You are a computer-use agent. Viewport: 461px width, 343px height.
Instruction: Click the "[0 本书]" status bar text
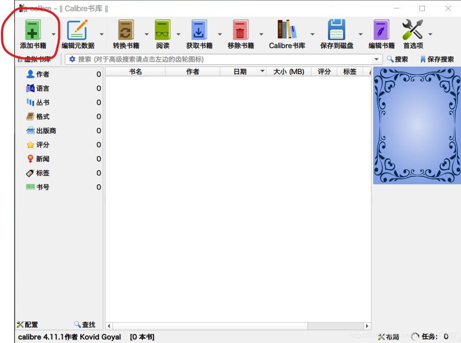[142, 337]
